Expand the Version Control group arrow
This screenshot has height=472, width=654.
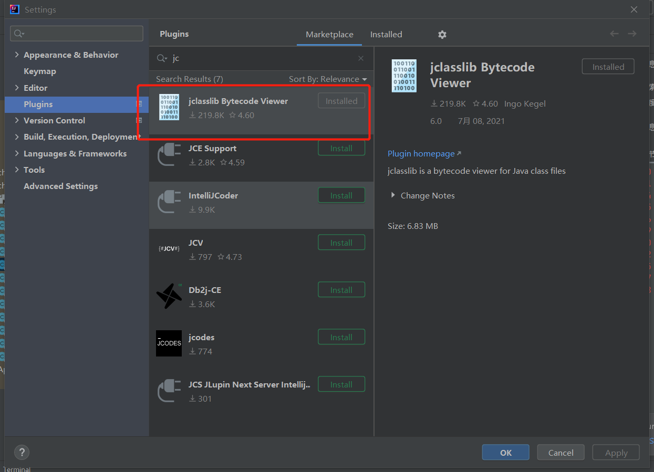click(17, 120)
